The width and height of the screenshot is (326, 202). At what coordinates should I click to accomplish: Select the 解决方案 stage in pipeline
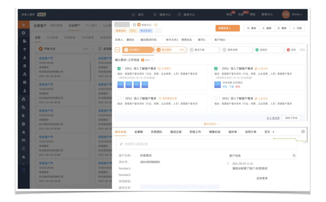(199, 50)
